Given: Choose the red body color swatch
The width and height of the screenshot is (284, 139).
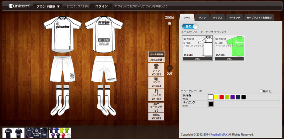Looking at the screenshot, I should pyautogui.click(x=222, y=97).
